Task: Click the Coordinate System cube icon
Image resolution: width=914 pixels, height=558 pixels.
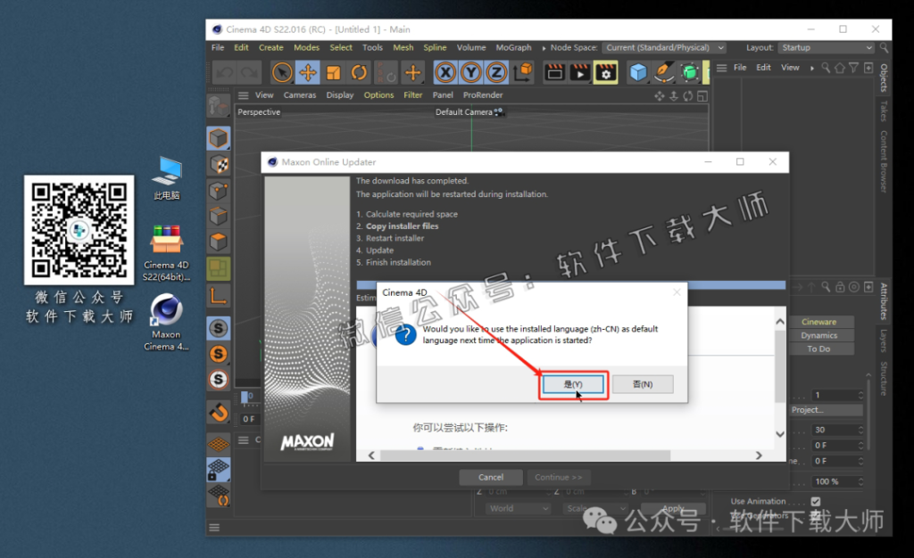Action: [x=524, y=72]
